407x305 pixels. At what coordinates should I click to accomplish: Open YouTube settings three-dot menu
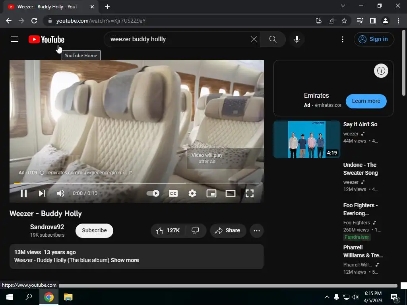tap(343, 39)
